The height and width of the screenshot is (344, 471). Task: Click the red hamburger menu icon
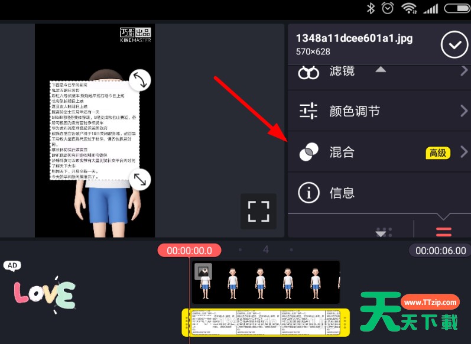(443, 232)
